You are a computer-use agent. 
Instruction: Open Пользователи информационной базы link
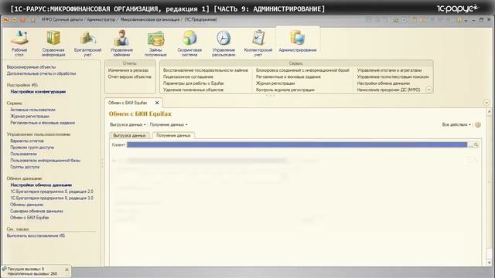45,161
